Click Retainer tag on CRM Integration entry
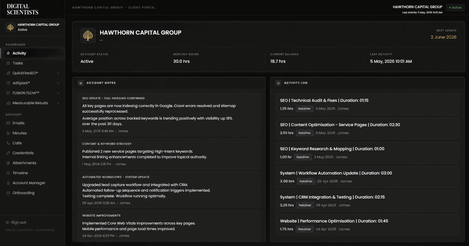Image resolution: width=469 pixels, height=246 pixels. pyautogui.click(x=305, y=205)
